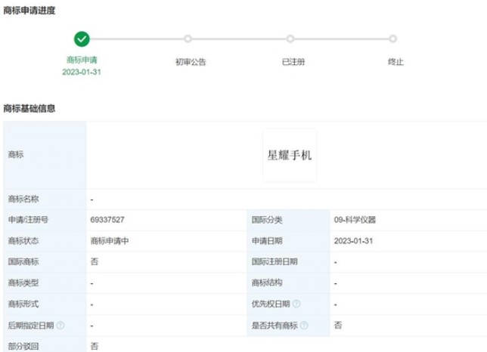Select the 09-科学仪器 classification value
Screen dimensions: 487x352
pyautogui.click(x=355, y=220)
